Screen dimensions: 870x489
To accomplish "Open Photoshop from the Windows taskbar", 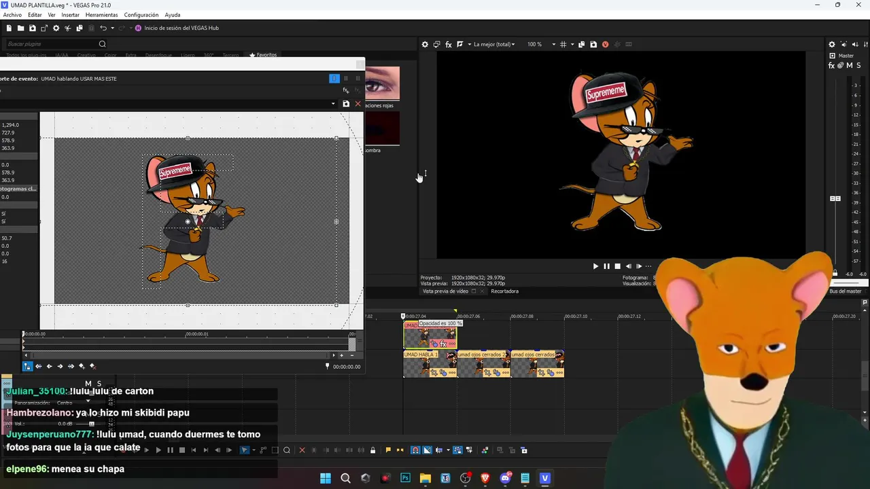I will [406, 478].
